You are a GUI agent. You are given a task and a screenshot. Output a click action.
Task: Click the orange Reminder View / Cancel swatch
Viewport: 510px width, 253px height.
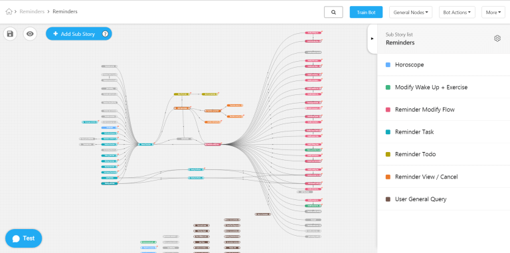click(388, 177)
